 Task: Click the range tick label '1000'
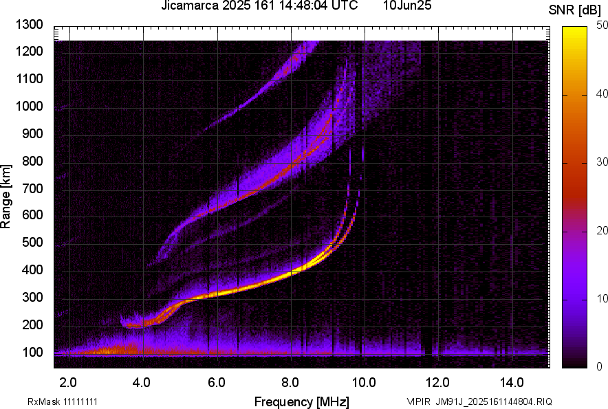click(x=30, y=106)
